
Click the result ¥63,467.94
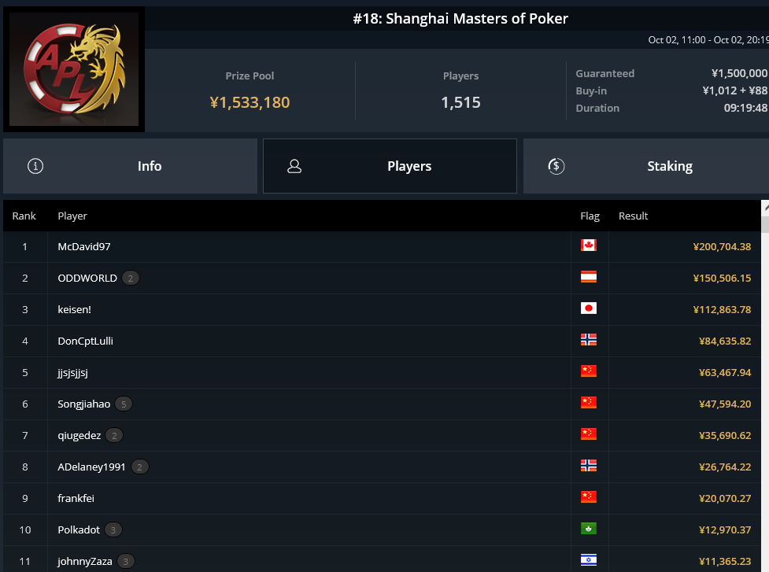[x=725, y=372]
